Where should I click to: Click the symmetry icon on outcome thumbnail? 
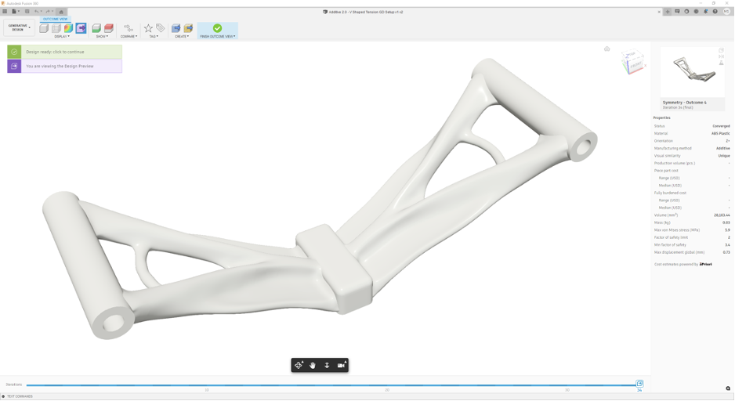tap(722, 56)
